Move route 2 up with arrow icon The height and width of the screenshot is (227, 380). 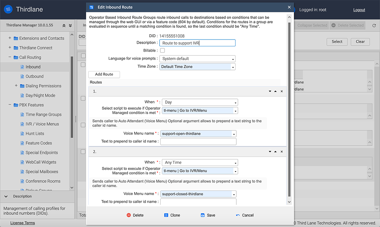[x=275, y=152]
